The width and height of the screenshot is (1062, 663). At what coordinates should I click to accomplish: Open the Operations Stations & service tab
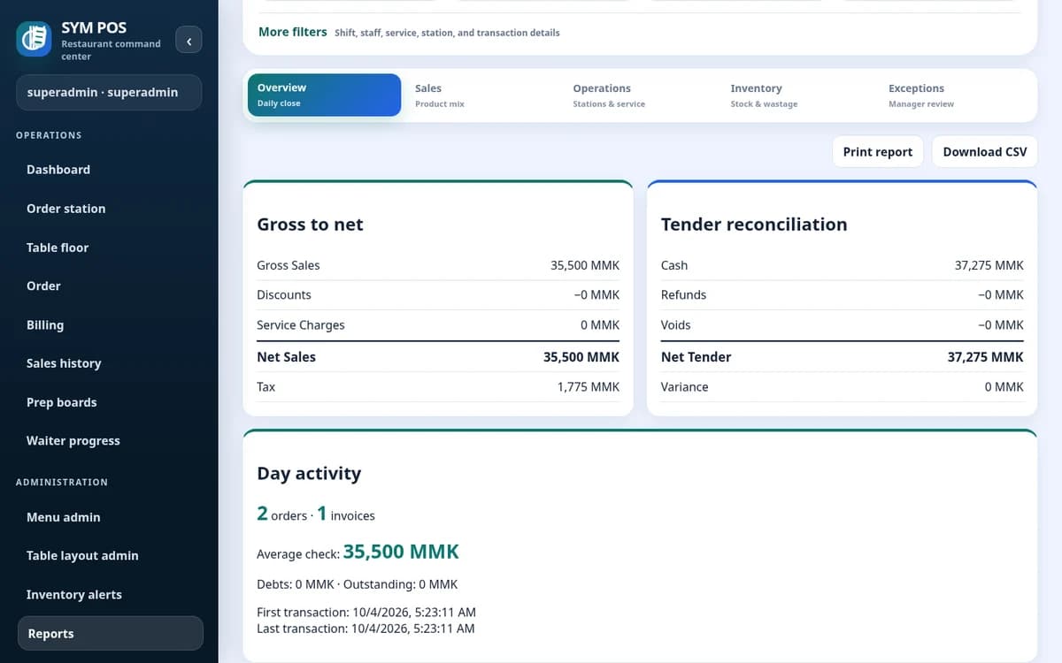point(639,95)
